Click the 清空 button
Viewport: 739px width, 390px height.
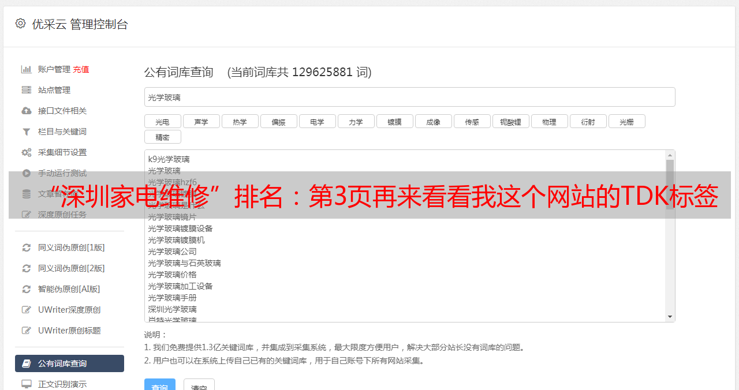[x=199, y=385]
